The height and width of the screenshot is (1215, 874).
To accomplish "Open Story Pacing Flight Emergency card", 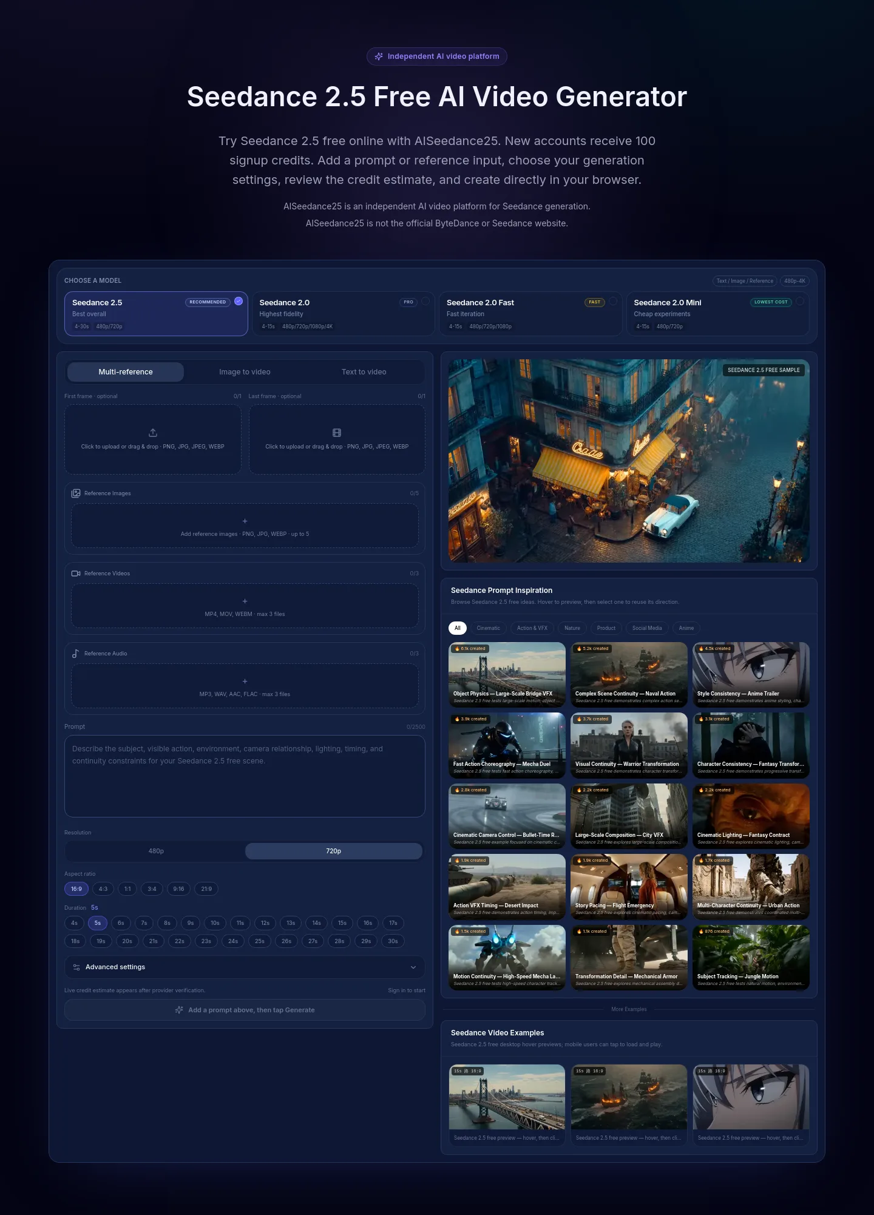I will (x=629, y=887).
